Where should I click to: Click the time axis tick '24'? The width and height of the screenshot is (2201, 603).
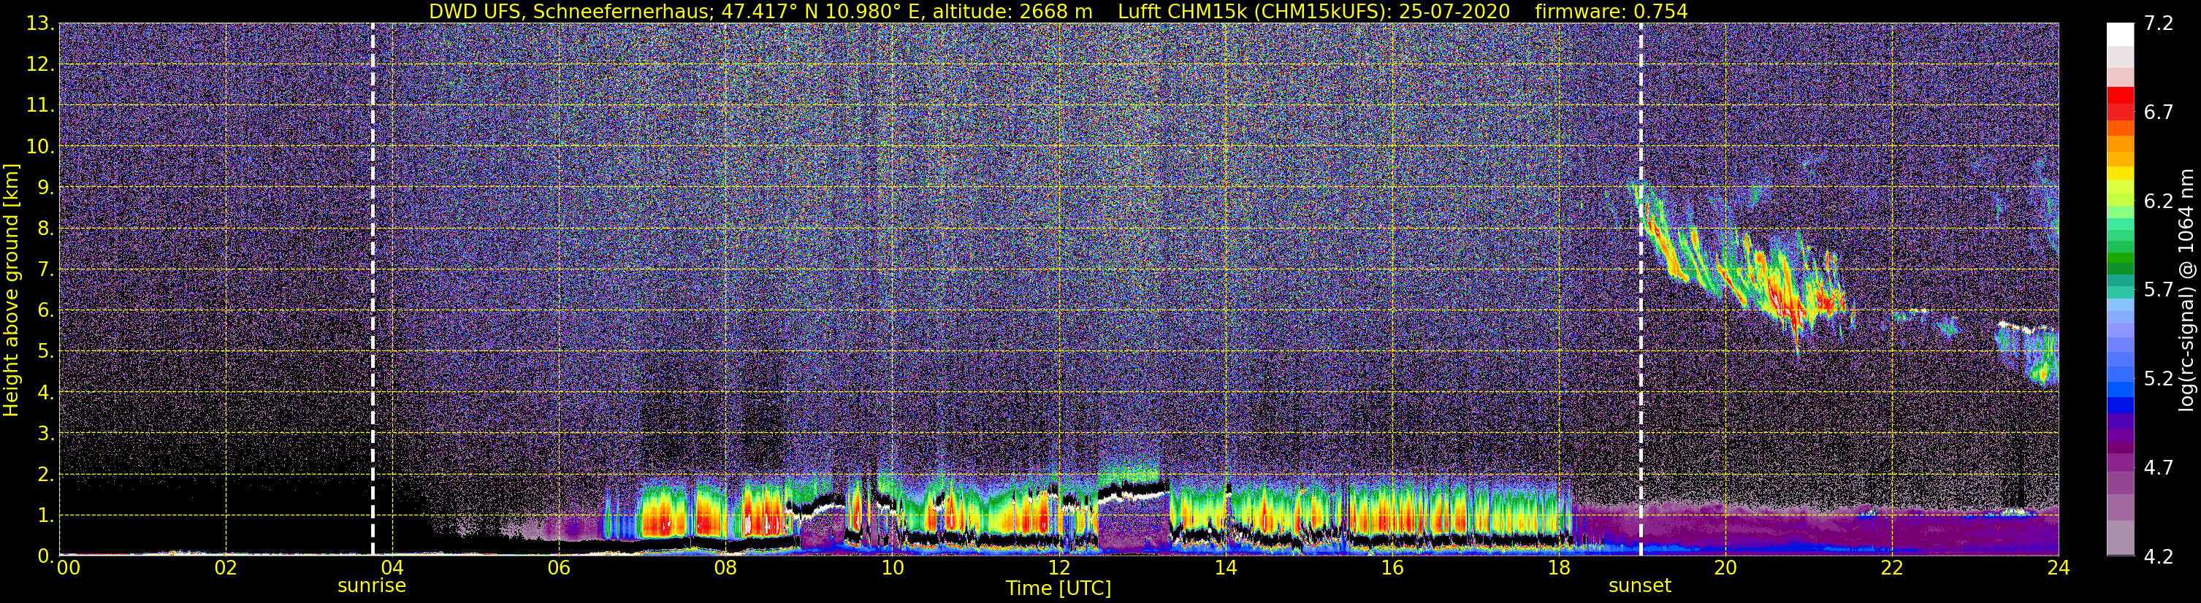pyautogui.click(x=2059, y=568)
